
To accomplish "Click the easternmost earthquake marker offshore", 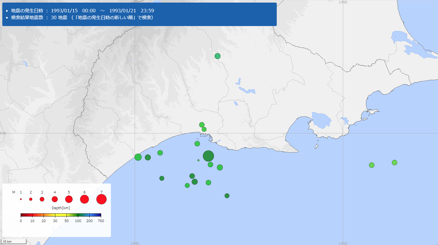I will [x=395, y=163].
